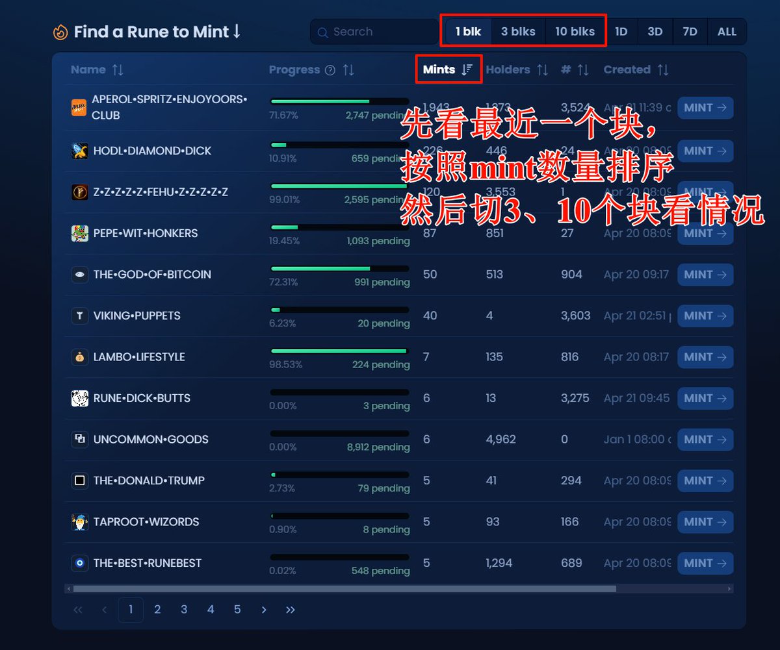
Task: Open UNCOMMON•GOODS rune name
Action: tap(151, 440)
